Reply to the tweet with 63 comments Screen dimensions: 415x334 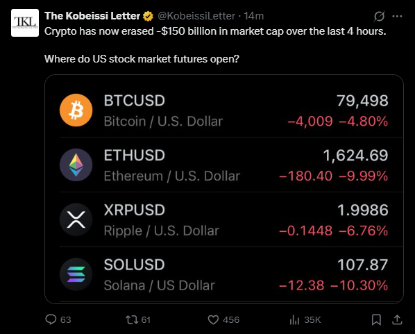tap(58, 319)
